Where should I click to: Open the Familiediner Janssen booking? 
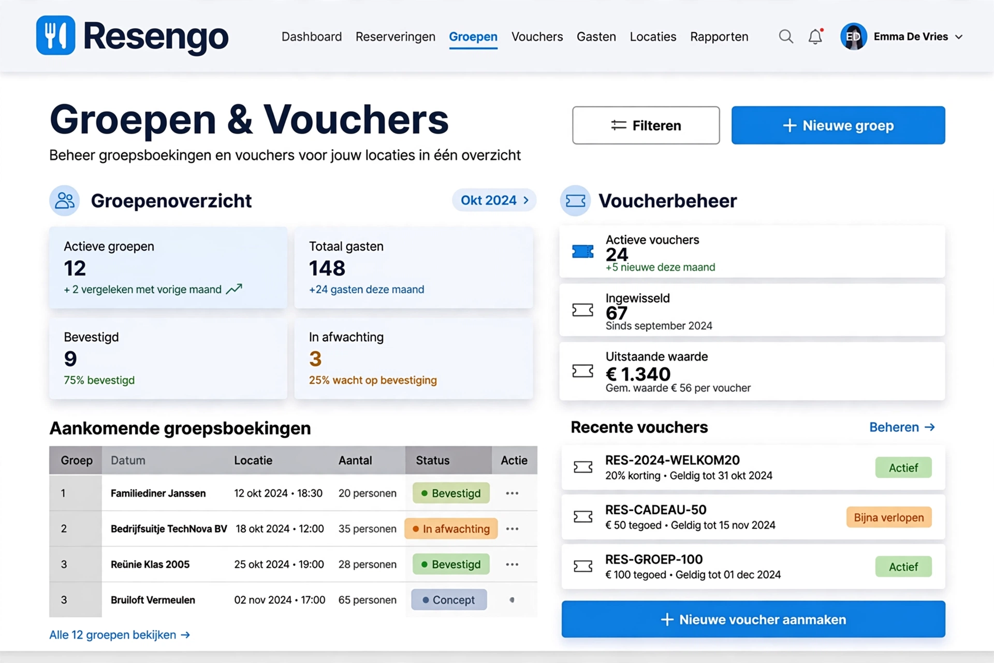[x=158, y=493]
